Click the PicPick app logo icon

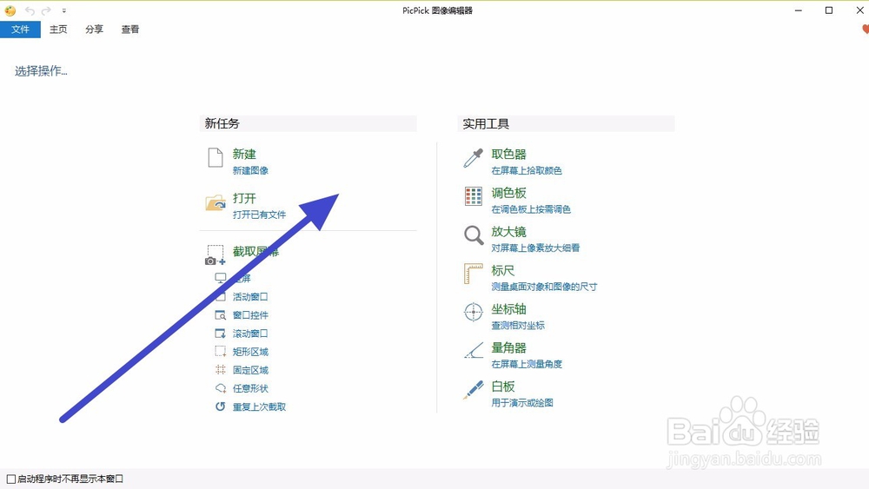point(10,10)
